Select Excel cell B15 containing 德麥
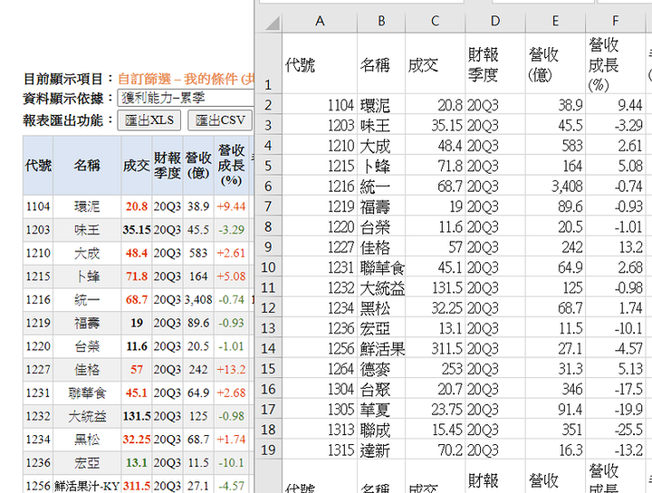 (x=381, y=369)
